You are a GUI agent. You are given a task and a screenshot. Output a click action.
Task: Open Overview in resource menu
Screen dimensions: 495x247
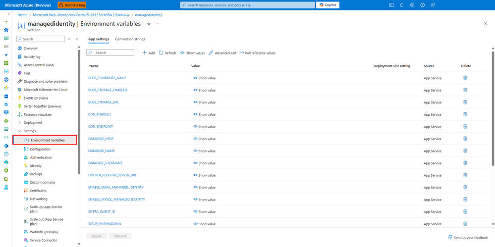coord(31,49)
